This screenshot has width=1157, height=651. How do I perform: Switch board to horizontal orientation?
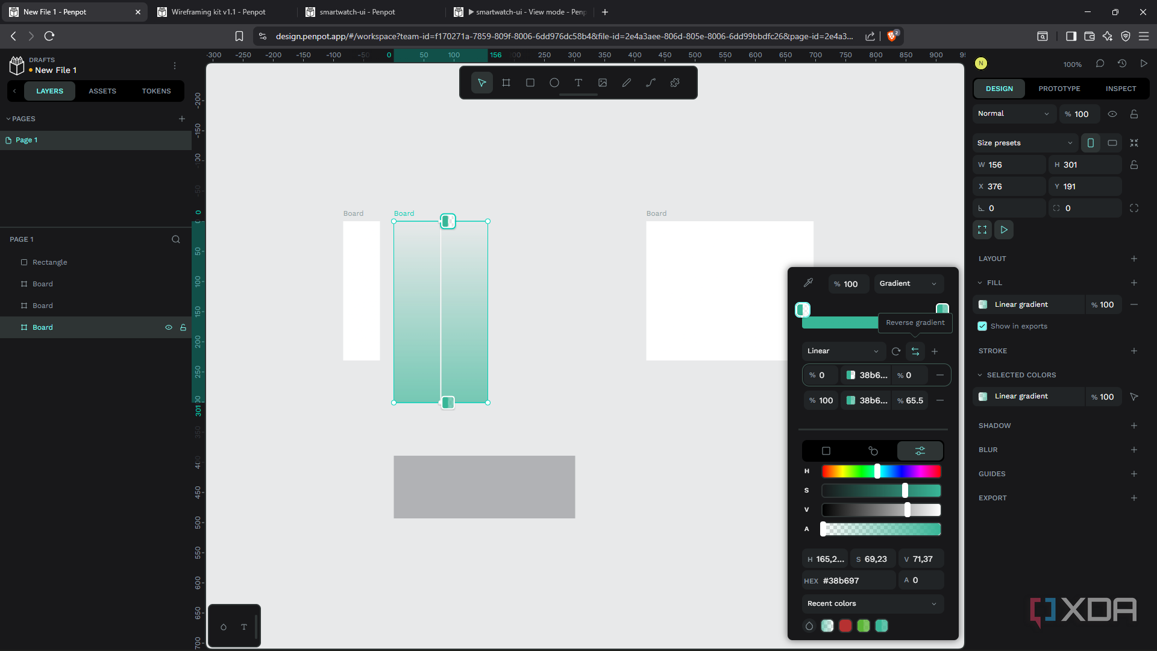[x=1112, y=143]
